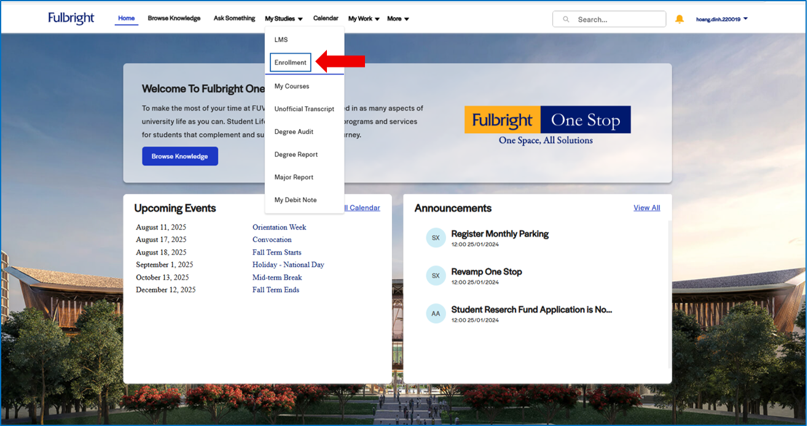
Task: Open the Fall Term Starts event
Action: coord(277,252)
